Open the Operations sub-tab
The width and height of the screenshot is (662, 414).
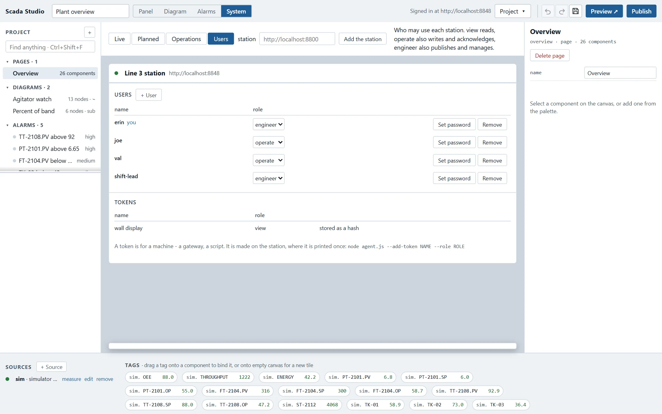(186, 39)
